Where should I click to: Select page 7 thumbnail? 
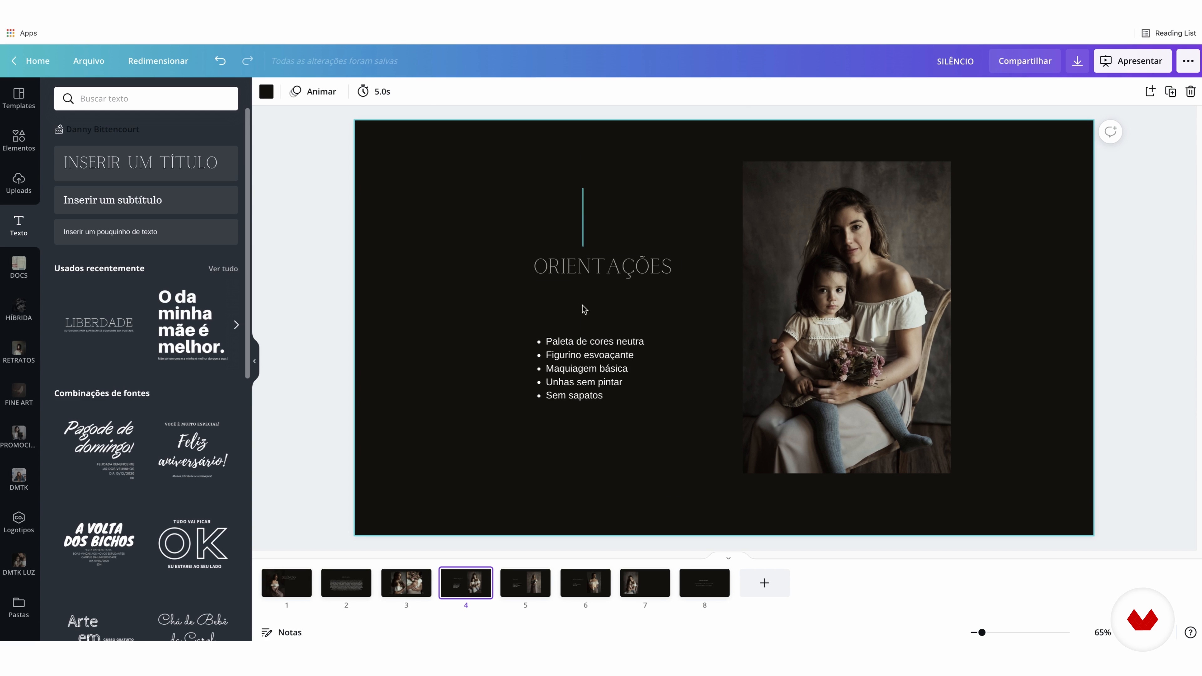(645, 583)
